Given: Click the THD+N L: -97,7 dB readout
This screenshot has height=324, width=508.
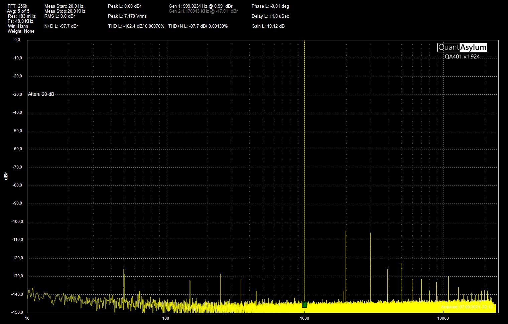Looking at the screenshot, I should pos(198,26).
